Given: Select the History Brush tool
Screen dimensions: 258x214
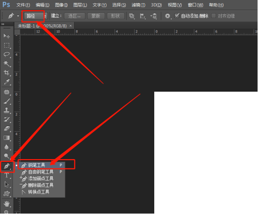Looking at the screenshot, I should click(7, 119).
